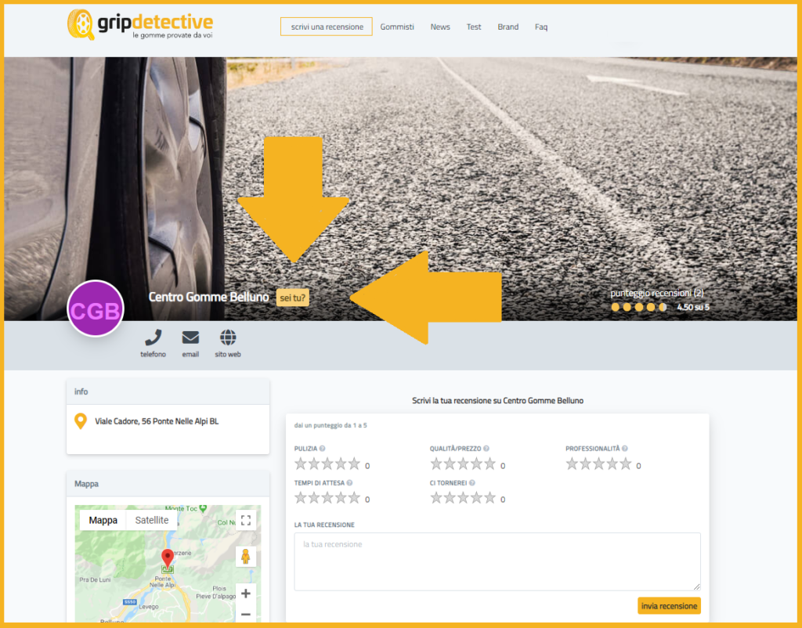802x628 pixels.
Task: Open the Gommisti menu item
Action: pyautogui.click(x=397, y=27)
